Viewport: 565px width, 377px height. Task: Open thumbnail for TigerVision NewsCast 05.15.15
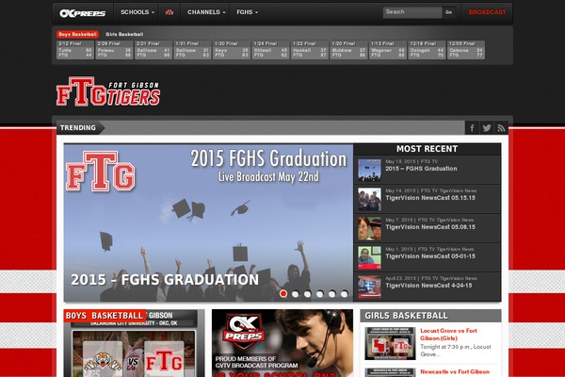click(x=369, y=199)
